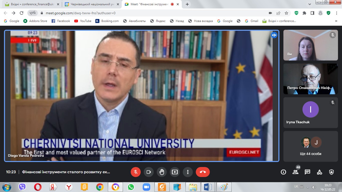Open meeting details info icon
The image size is (342, 192).
coord(283,172)
